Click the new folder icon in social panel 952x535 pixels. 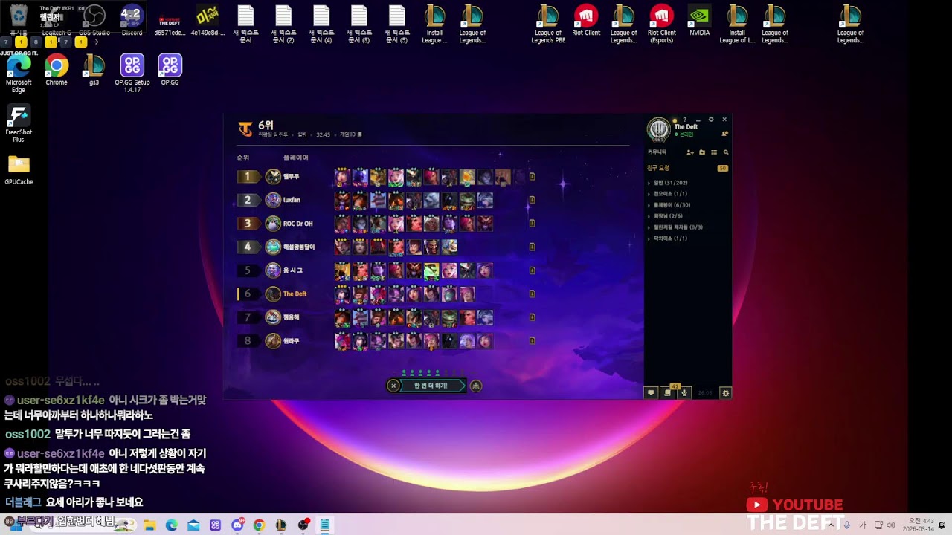702,152
